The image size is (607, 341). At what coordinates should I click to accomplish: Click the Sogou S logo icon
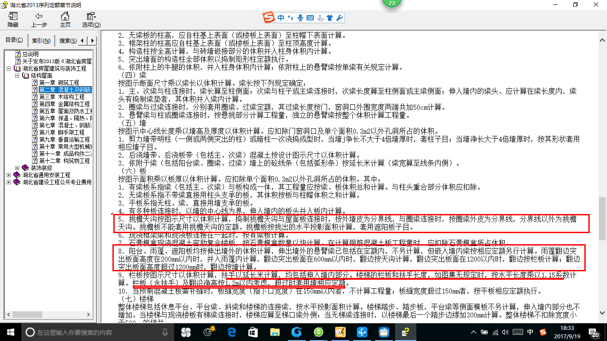click(x=269, y=18)
